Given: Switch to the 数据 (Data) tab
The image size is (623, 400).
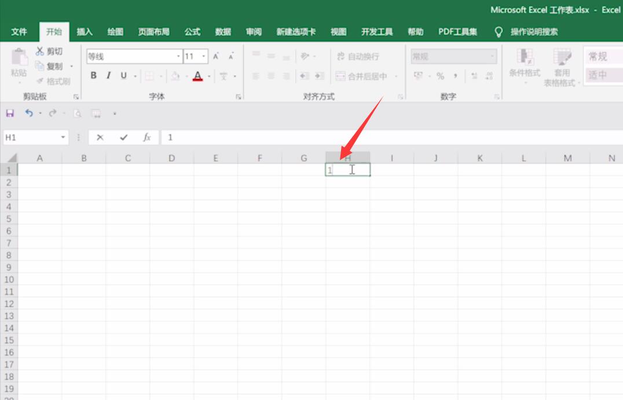Looking at the screenshot, I should [x=223, y=32].
